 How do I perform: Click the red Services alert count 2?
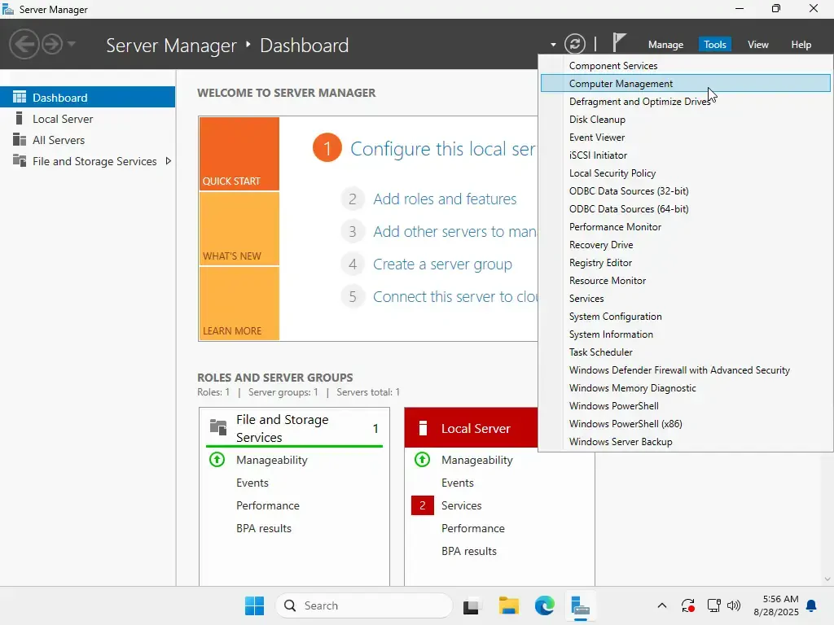[423, 505]
